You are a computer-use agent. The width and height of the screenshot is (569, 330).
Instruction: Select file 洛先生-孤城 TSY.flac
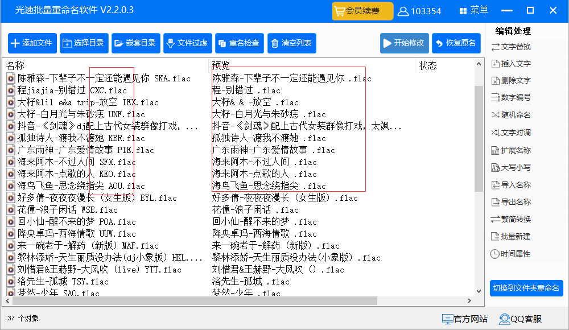pos(63,281)
